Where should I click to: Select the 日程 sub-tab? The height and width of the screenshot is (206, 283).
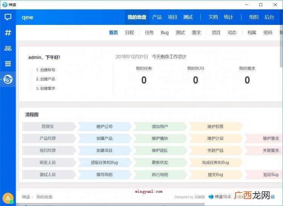(129, 33)
